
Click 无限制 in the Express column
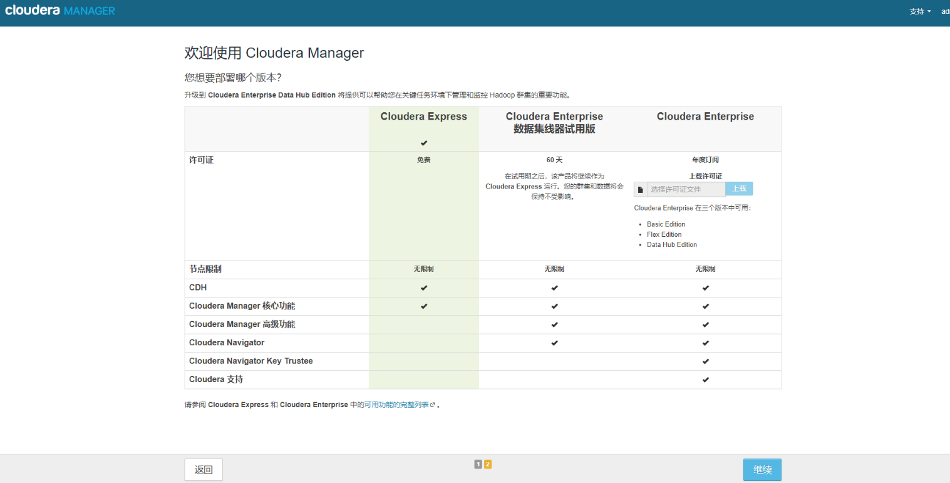(x=423, y=269)
